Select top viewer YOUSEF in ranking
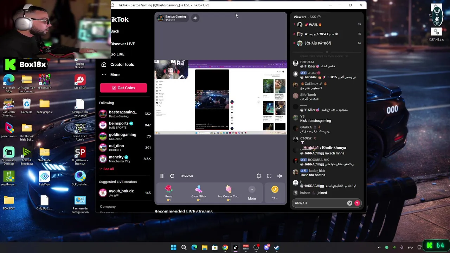 [326, 34]
